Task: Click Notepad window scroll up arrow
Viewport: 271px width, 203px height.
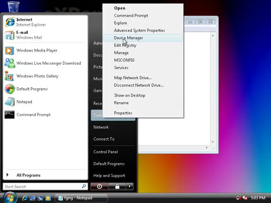Action: pyautogui.click(x=213, y=36)
